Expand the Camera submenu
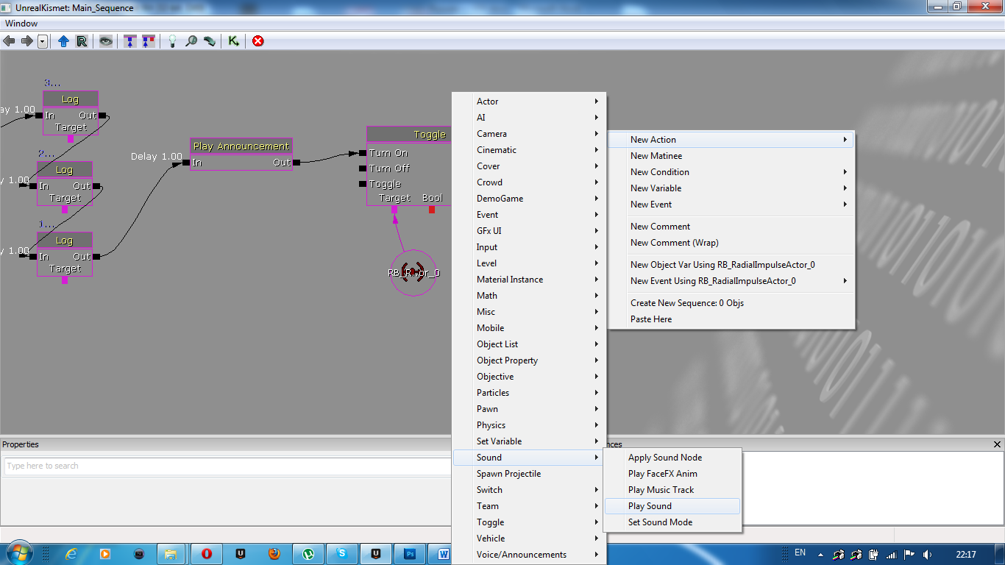The height and width of the screenshot is (565, 1005). (x=529, y=134)
